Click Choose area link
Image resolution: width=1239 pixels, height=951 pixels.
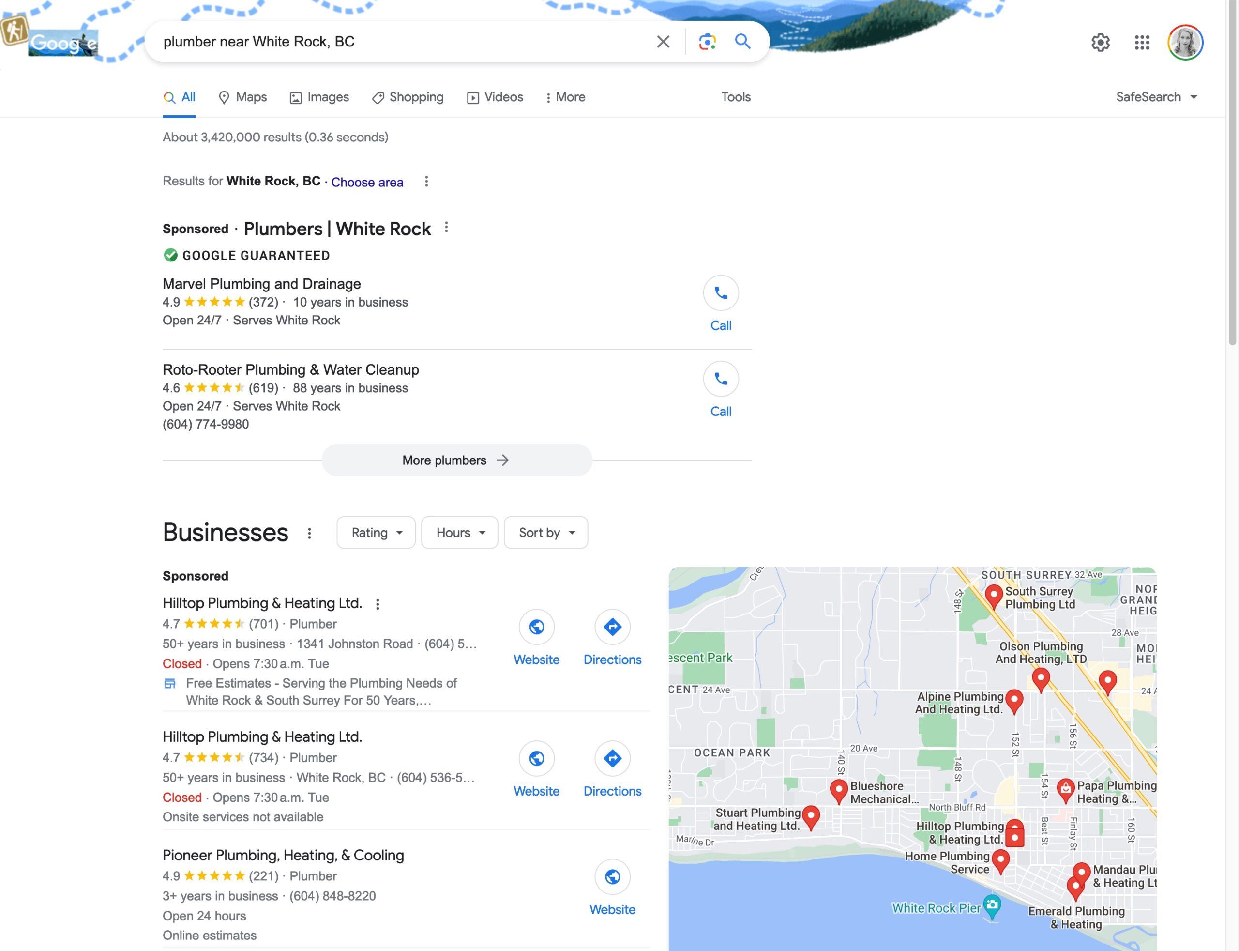pyautogui.click(x=366, y=181)
